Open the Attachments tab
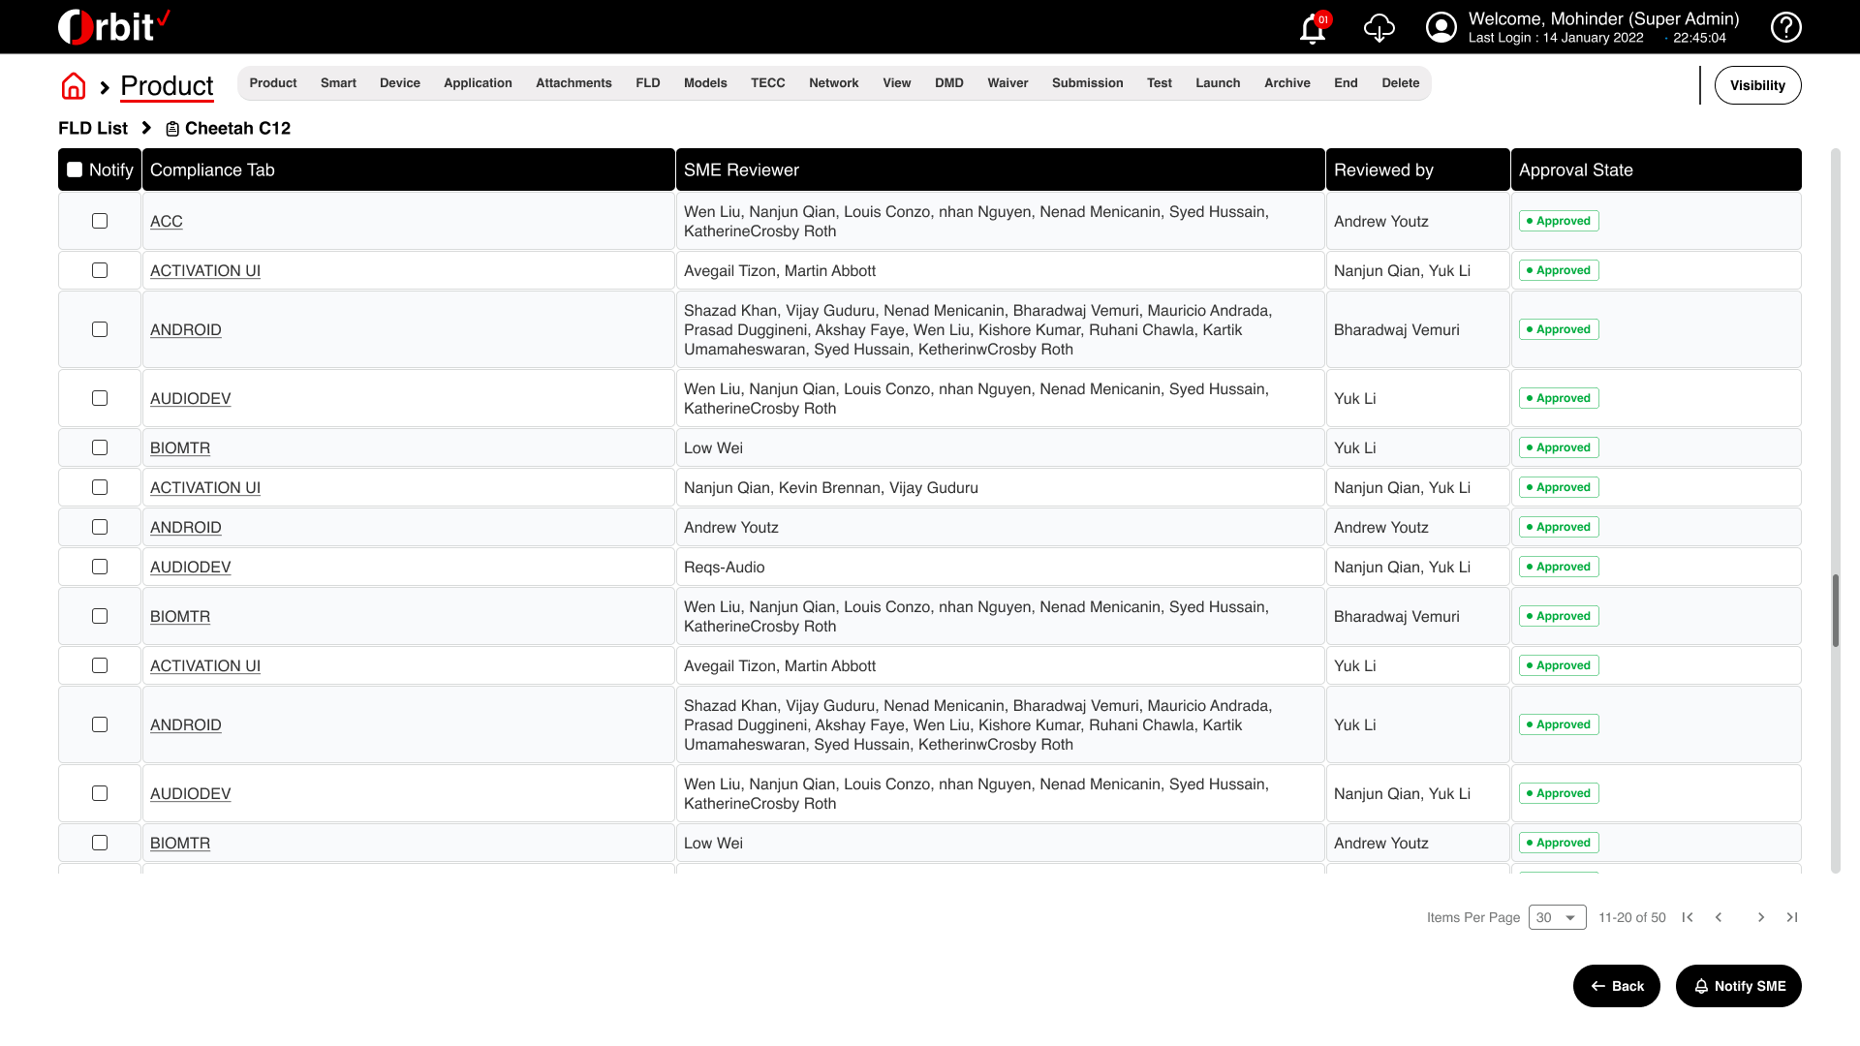Screen dimensions: 1860x1046 pyautogui.click(x=573, y=83)
